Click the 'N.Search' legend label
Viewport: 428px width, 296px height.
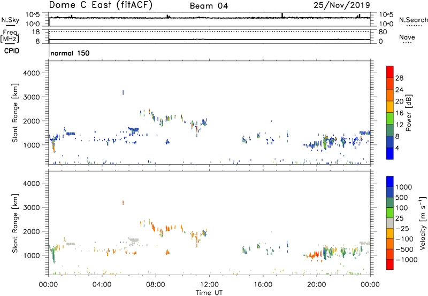click(414, 20)
